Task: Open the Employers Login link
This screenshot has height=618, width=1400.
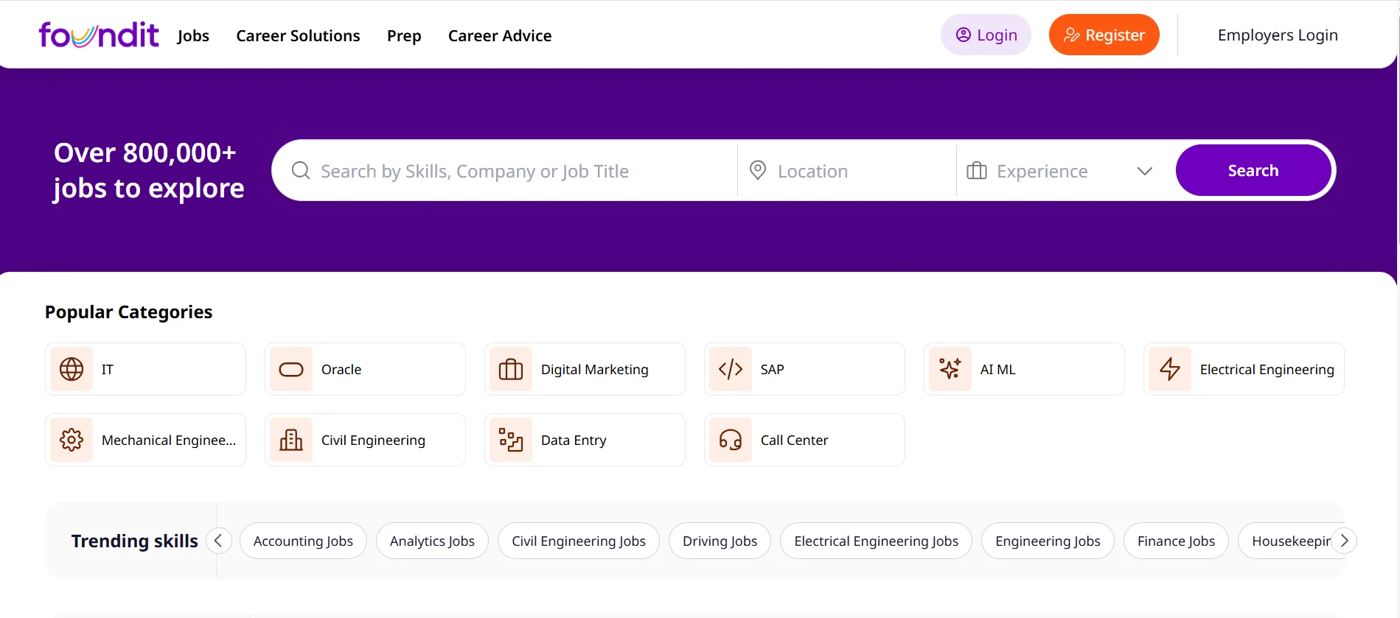Action: [1278, 35]
